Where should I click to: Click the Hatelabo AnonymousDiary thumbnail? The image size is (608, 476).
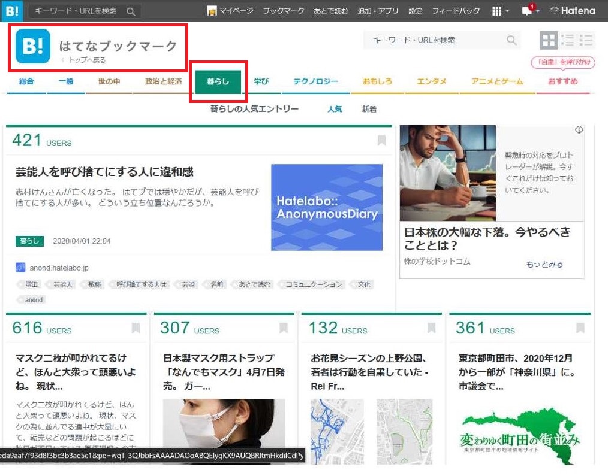click(x=327, y=207)
